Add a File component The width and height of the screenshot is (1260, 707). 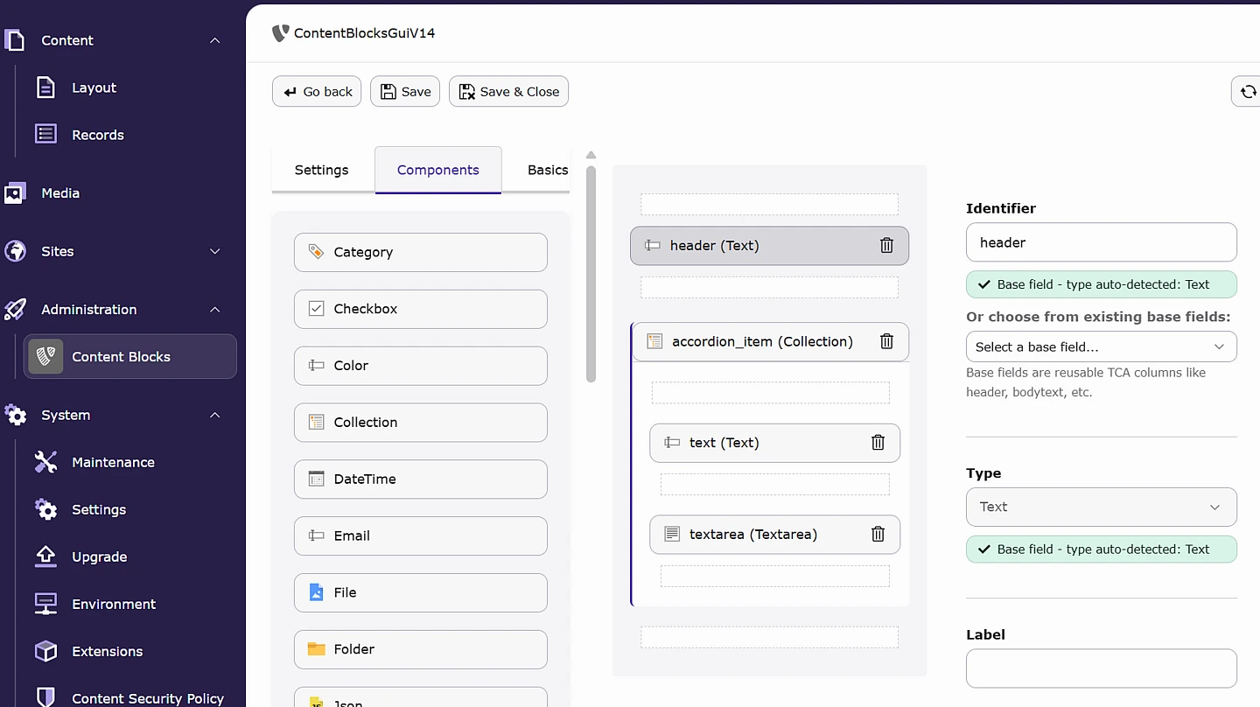(x=421, y=592)
